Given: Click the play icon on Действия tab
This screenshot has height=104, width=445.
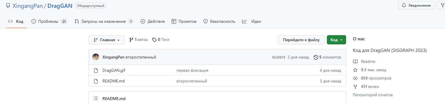Looking at the screenshot, I should (143, 21).
